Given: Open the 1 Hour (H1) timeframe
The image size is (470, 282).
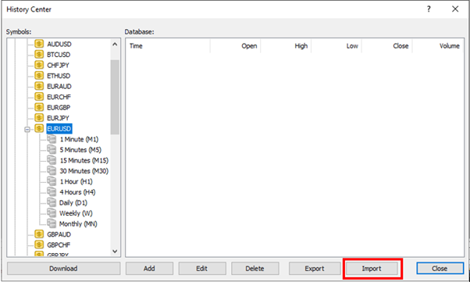Looking at the screenshot, I should pos(76,181).
